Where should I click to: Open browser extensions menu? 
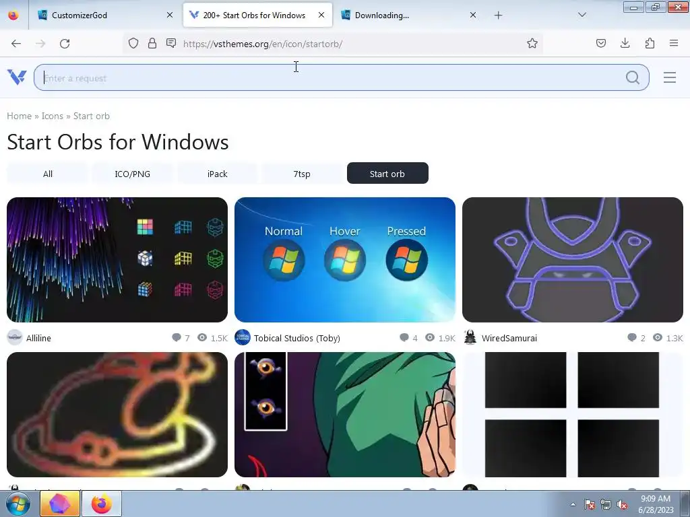[x=650, y=43]
